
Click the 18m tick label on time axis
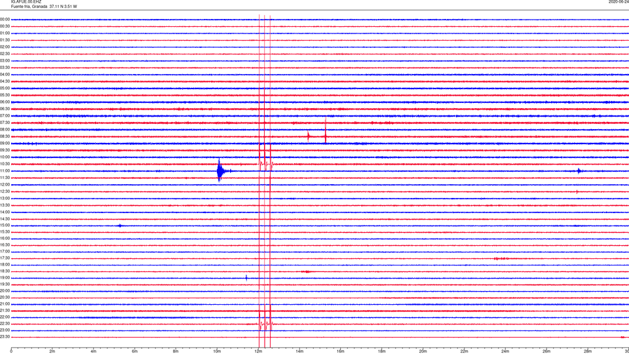pyautogui.click(x=382, y=351)
